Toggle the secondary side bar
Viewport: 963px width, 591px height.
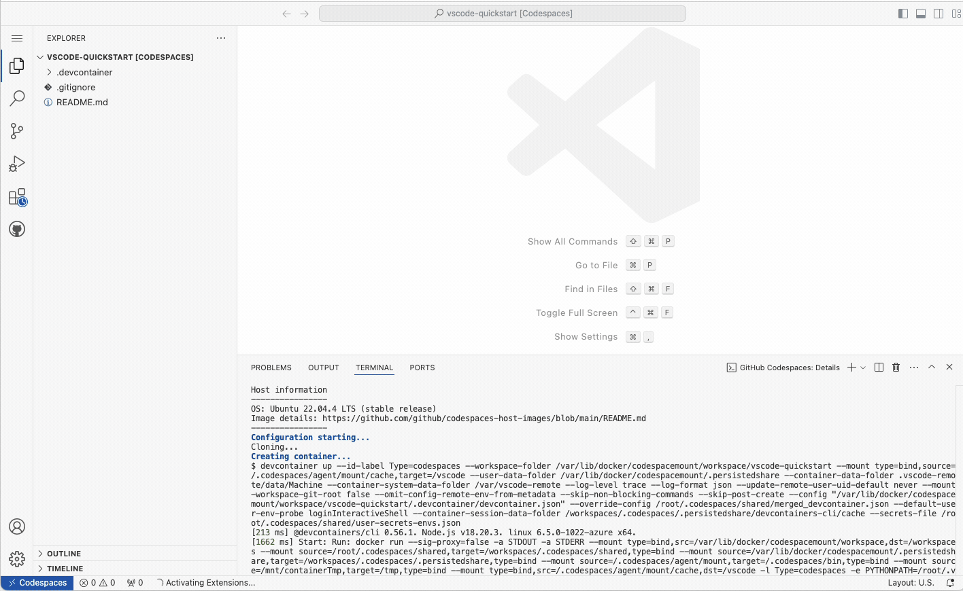[939, 14]
